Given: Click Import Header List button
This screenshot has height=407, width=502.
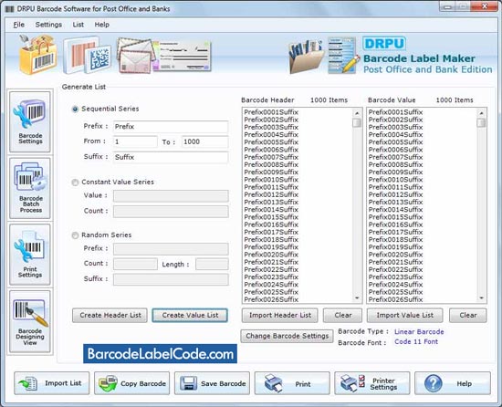Looking at the screenshot, I should (280, 315).
